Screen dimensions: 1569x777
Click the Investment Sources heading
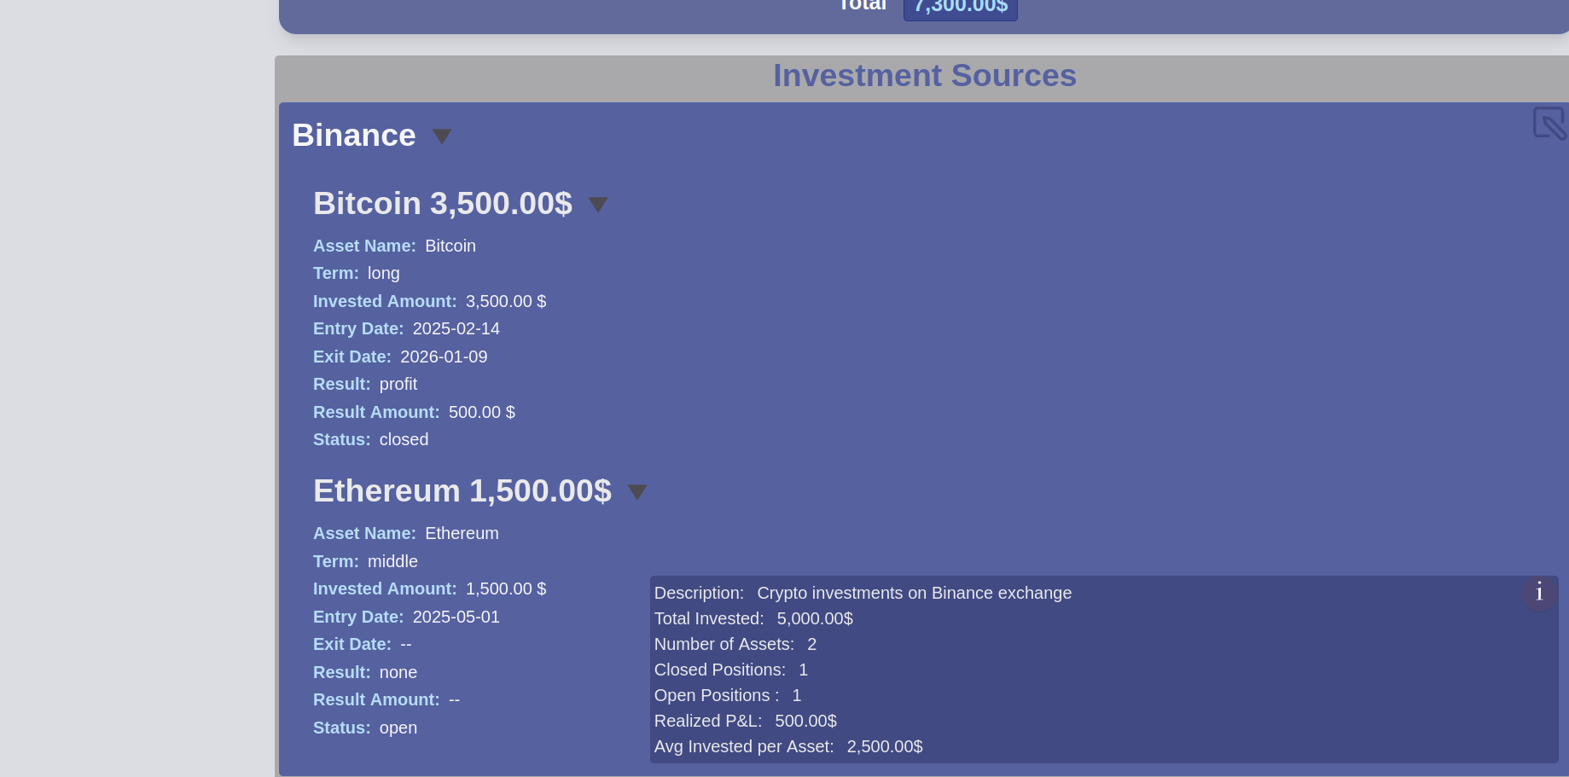[x=924, y=76]
